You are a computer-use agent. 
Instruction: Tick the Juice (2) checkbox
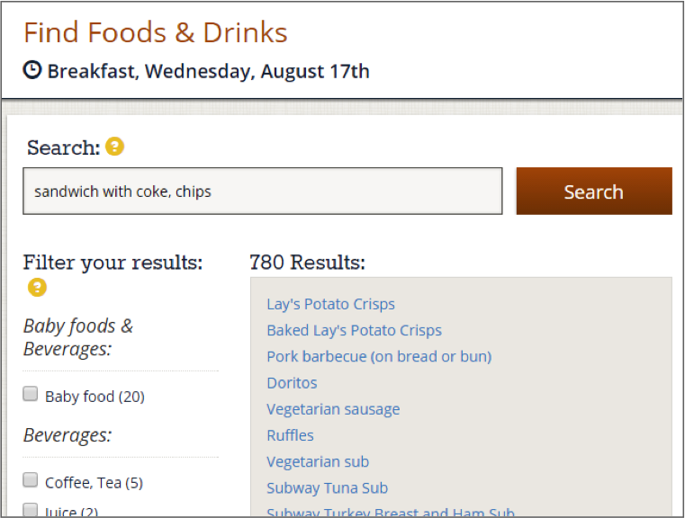[31, 510]
